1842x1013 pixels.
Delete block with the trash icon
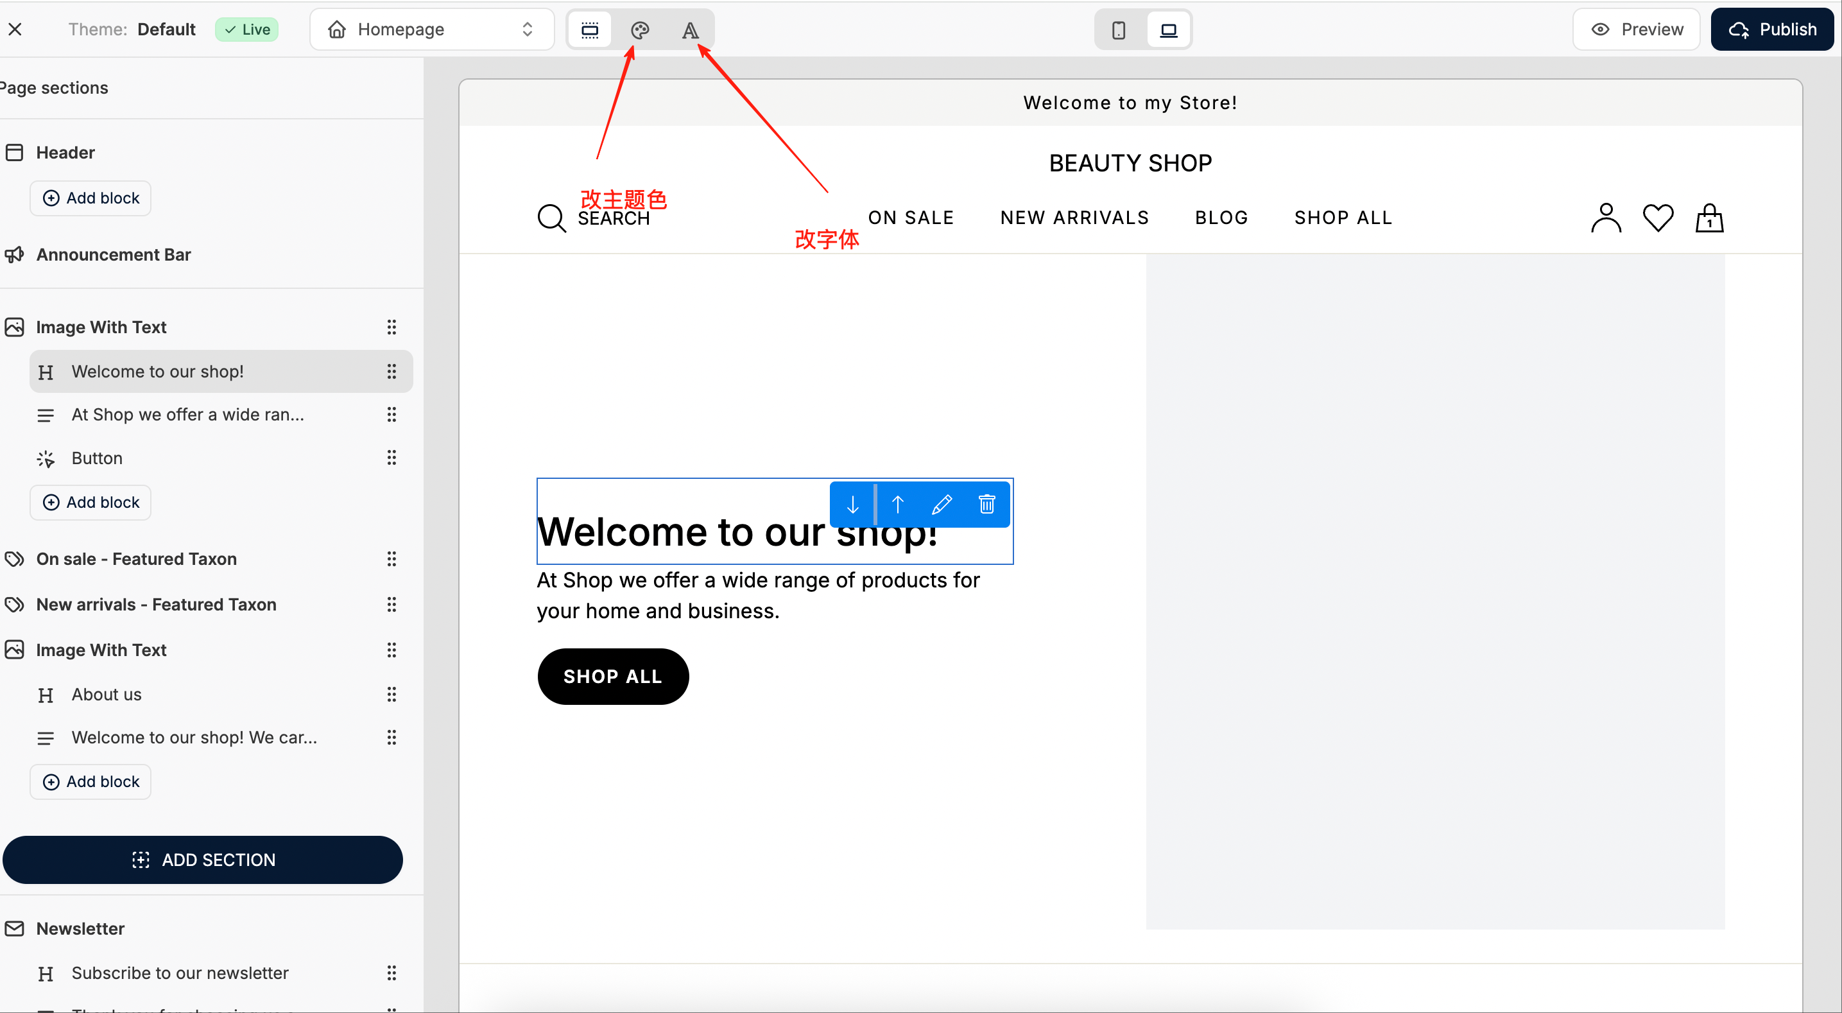pos(987,505)
